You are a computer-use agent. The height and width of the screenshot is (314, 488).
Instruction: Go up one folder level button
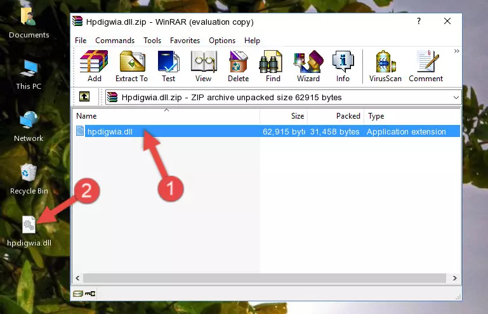click(x=84, y=97)
